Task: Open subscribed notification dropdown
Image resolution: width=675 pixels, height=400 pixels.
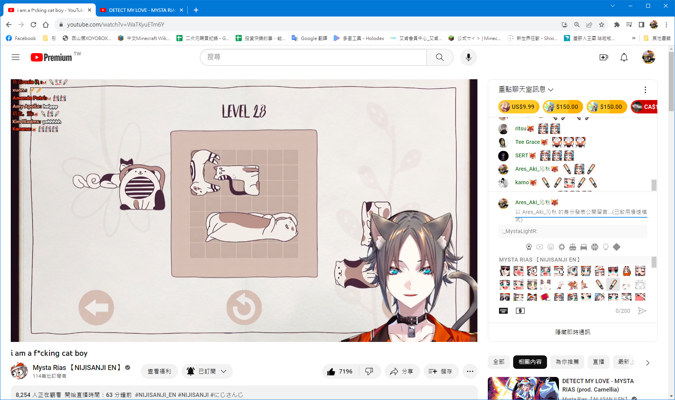Action: (x=207, y=372)
